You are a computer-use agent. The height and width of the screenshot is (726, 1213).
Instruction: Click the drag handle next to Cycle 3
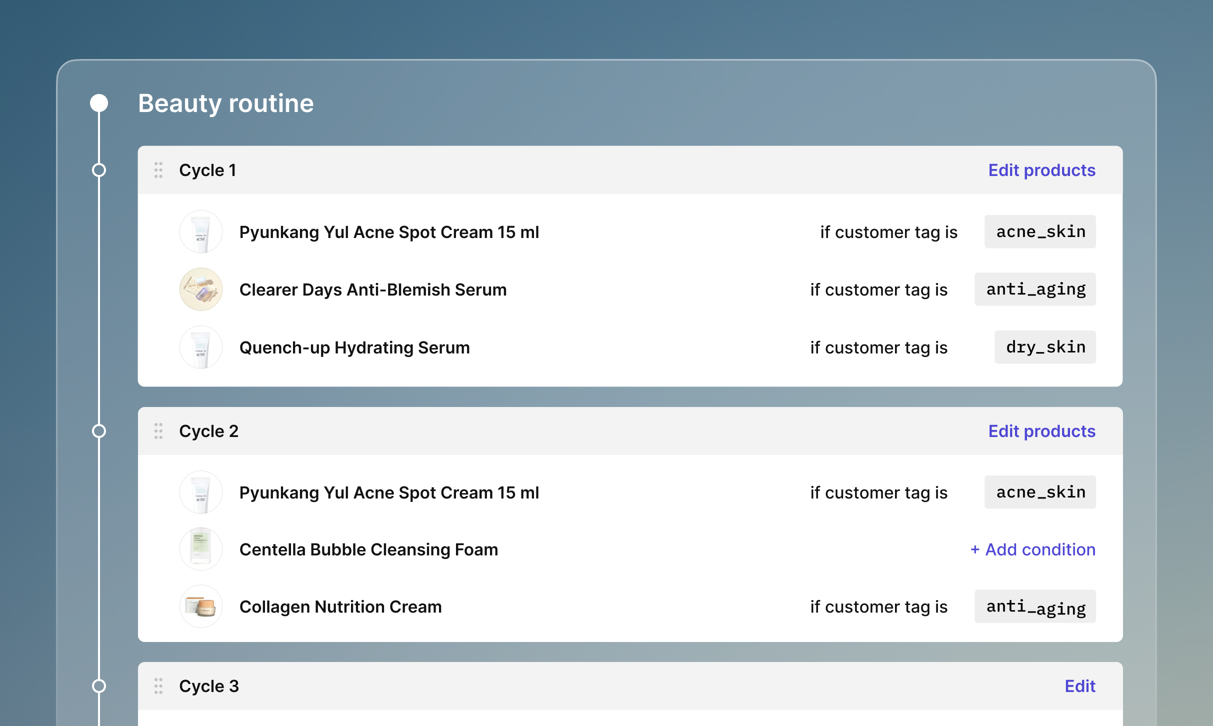coord(159,686)
